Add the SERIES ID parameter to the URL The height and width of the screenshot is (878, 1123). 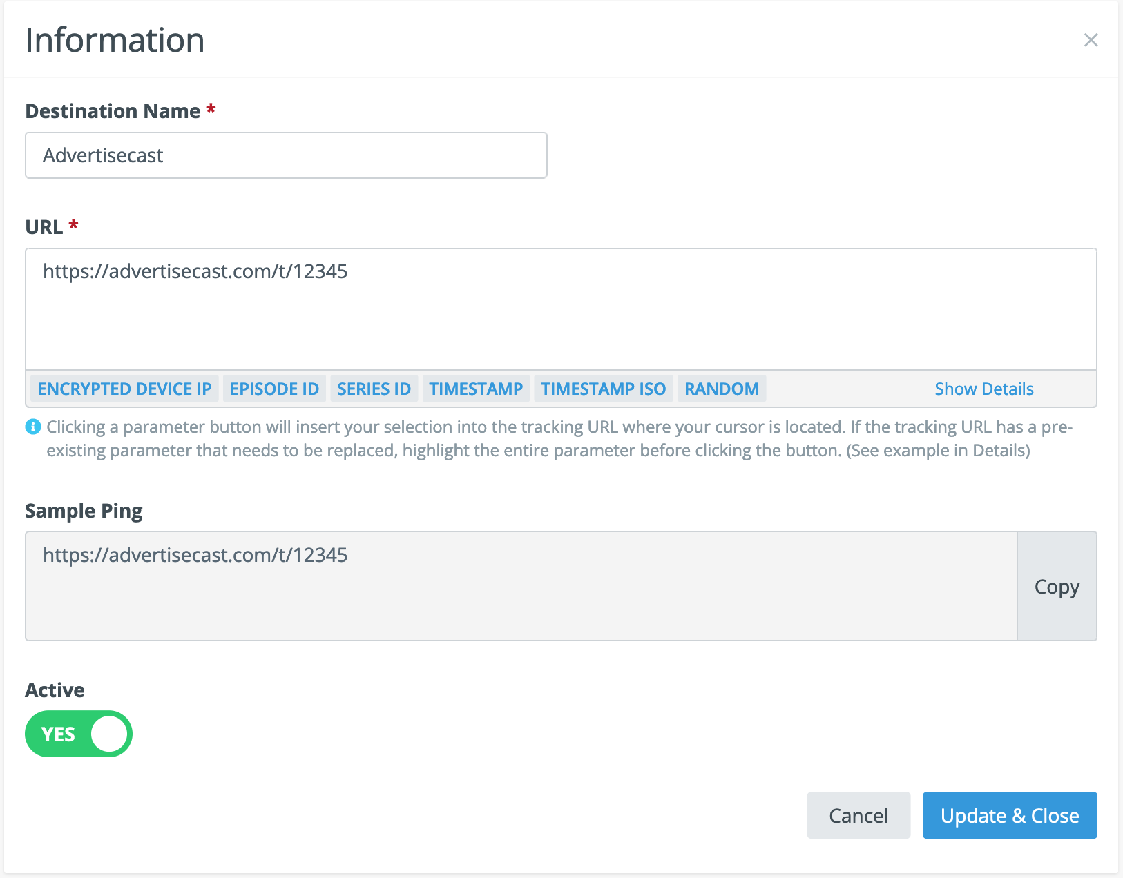click(x=374, y=389)
